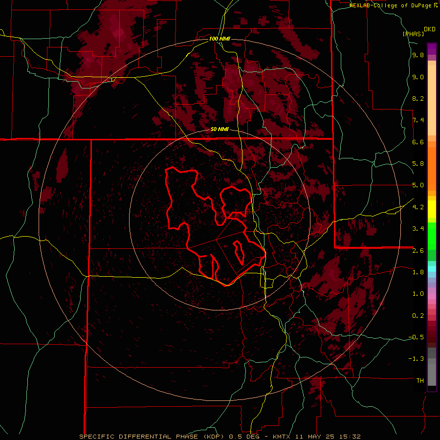
Task: Click the 3.4 value on color scale
Action: point(418,229)
